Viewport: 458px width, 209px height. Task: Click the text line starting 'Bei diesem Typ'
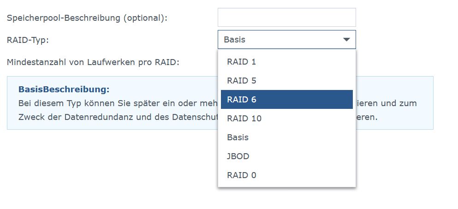pos(115,103)
